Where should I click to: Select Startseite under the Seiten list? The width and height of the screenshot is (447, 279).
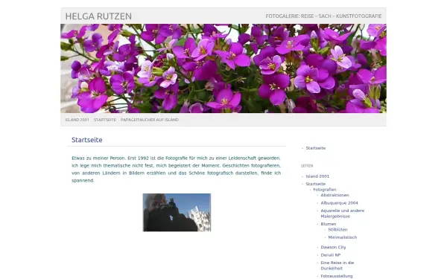316,184
